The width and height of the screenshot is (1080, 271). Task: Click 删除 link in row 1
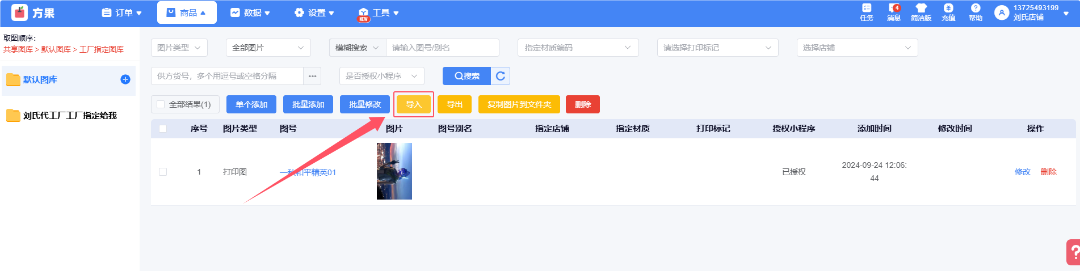pos(1049,172)
